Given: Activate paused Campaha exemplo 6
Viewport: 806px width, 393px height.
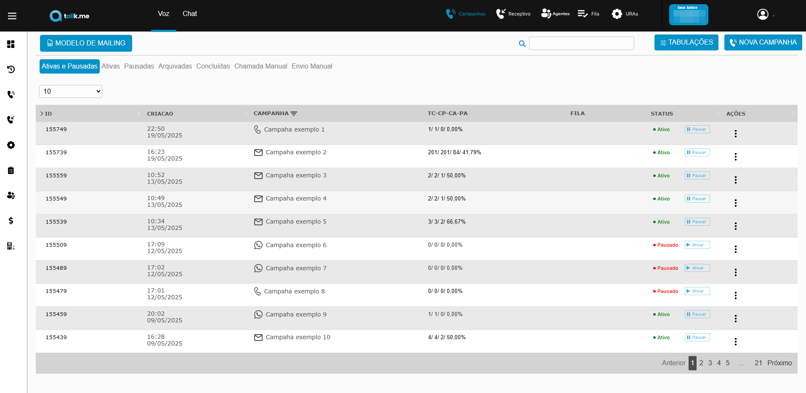Looking at the screenshot, I should (697, 245).
